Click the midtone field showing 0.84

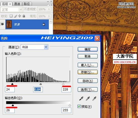(38, 90)
